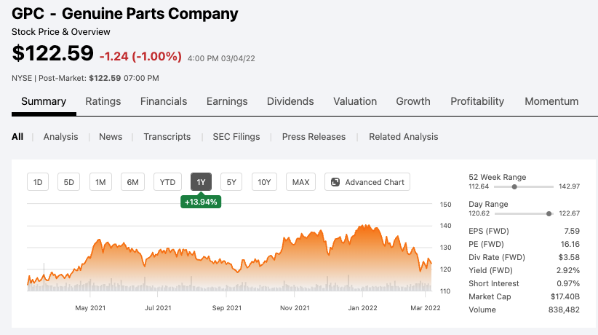Click the Volume value 838,482
Viewport: 598px width, 335px height.
(x=564, y=310)
